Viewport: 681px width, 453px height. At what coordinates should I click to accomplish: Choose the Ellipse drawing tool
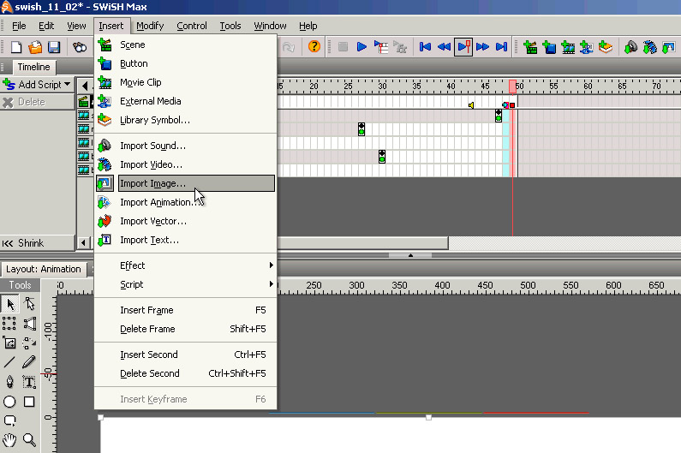(9, 402)
